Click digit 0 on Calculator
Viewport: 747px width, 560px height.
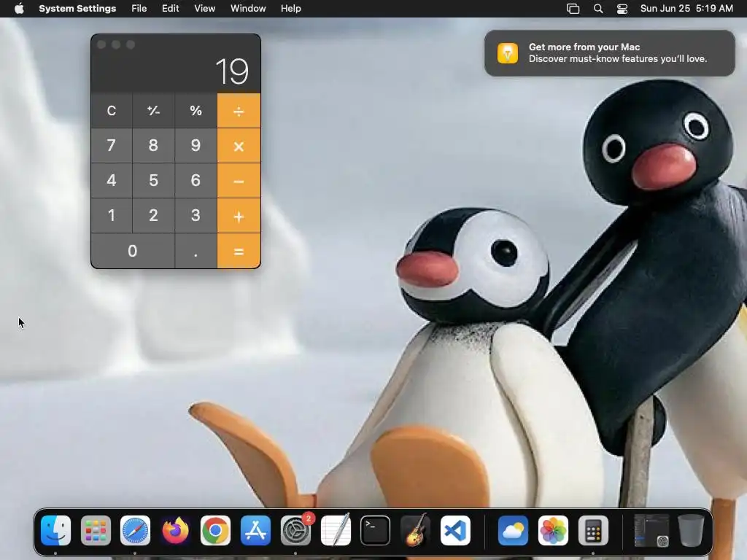pos(133,251)
